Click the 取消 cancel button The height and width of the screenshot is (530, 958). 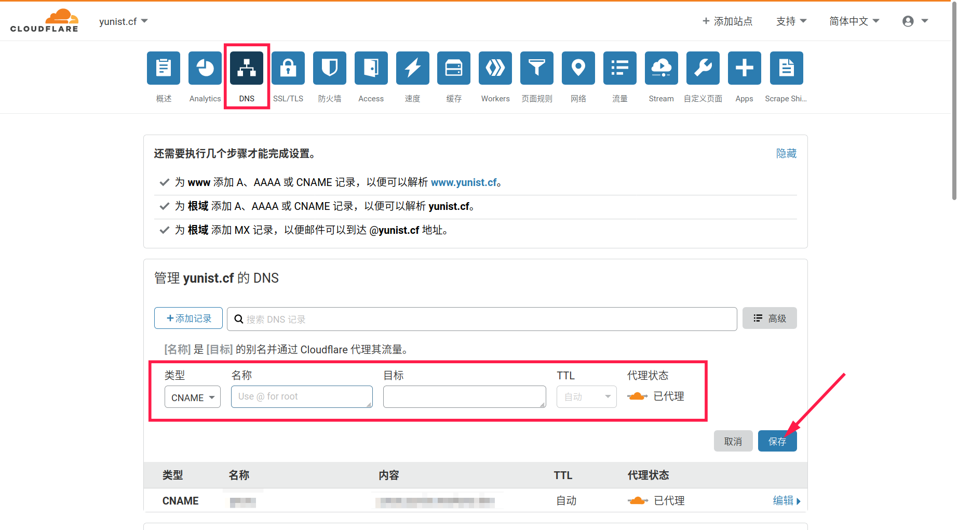pos(733,441)
